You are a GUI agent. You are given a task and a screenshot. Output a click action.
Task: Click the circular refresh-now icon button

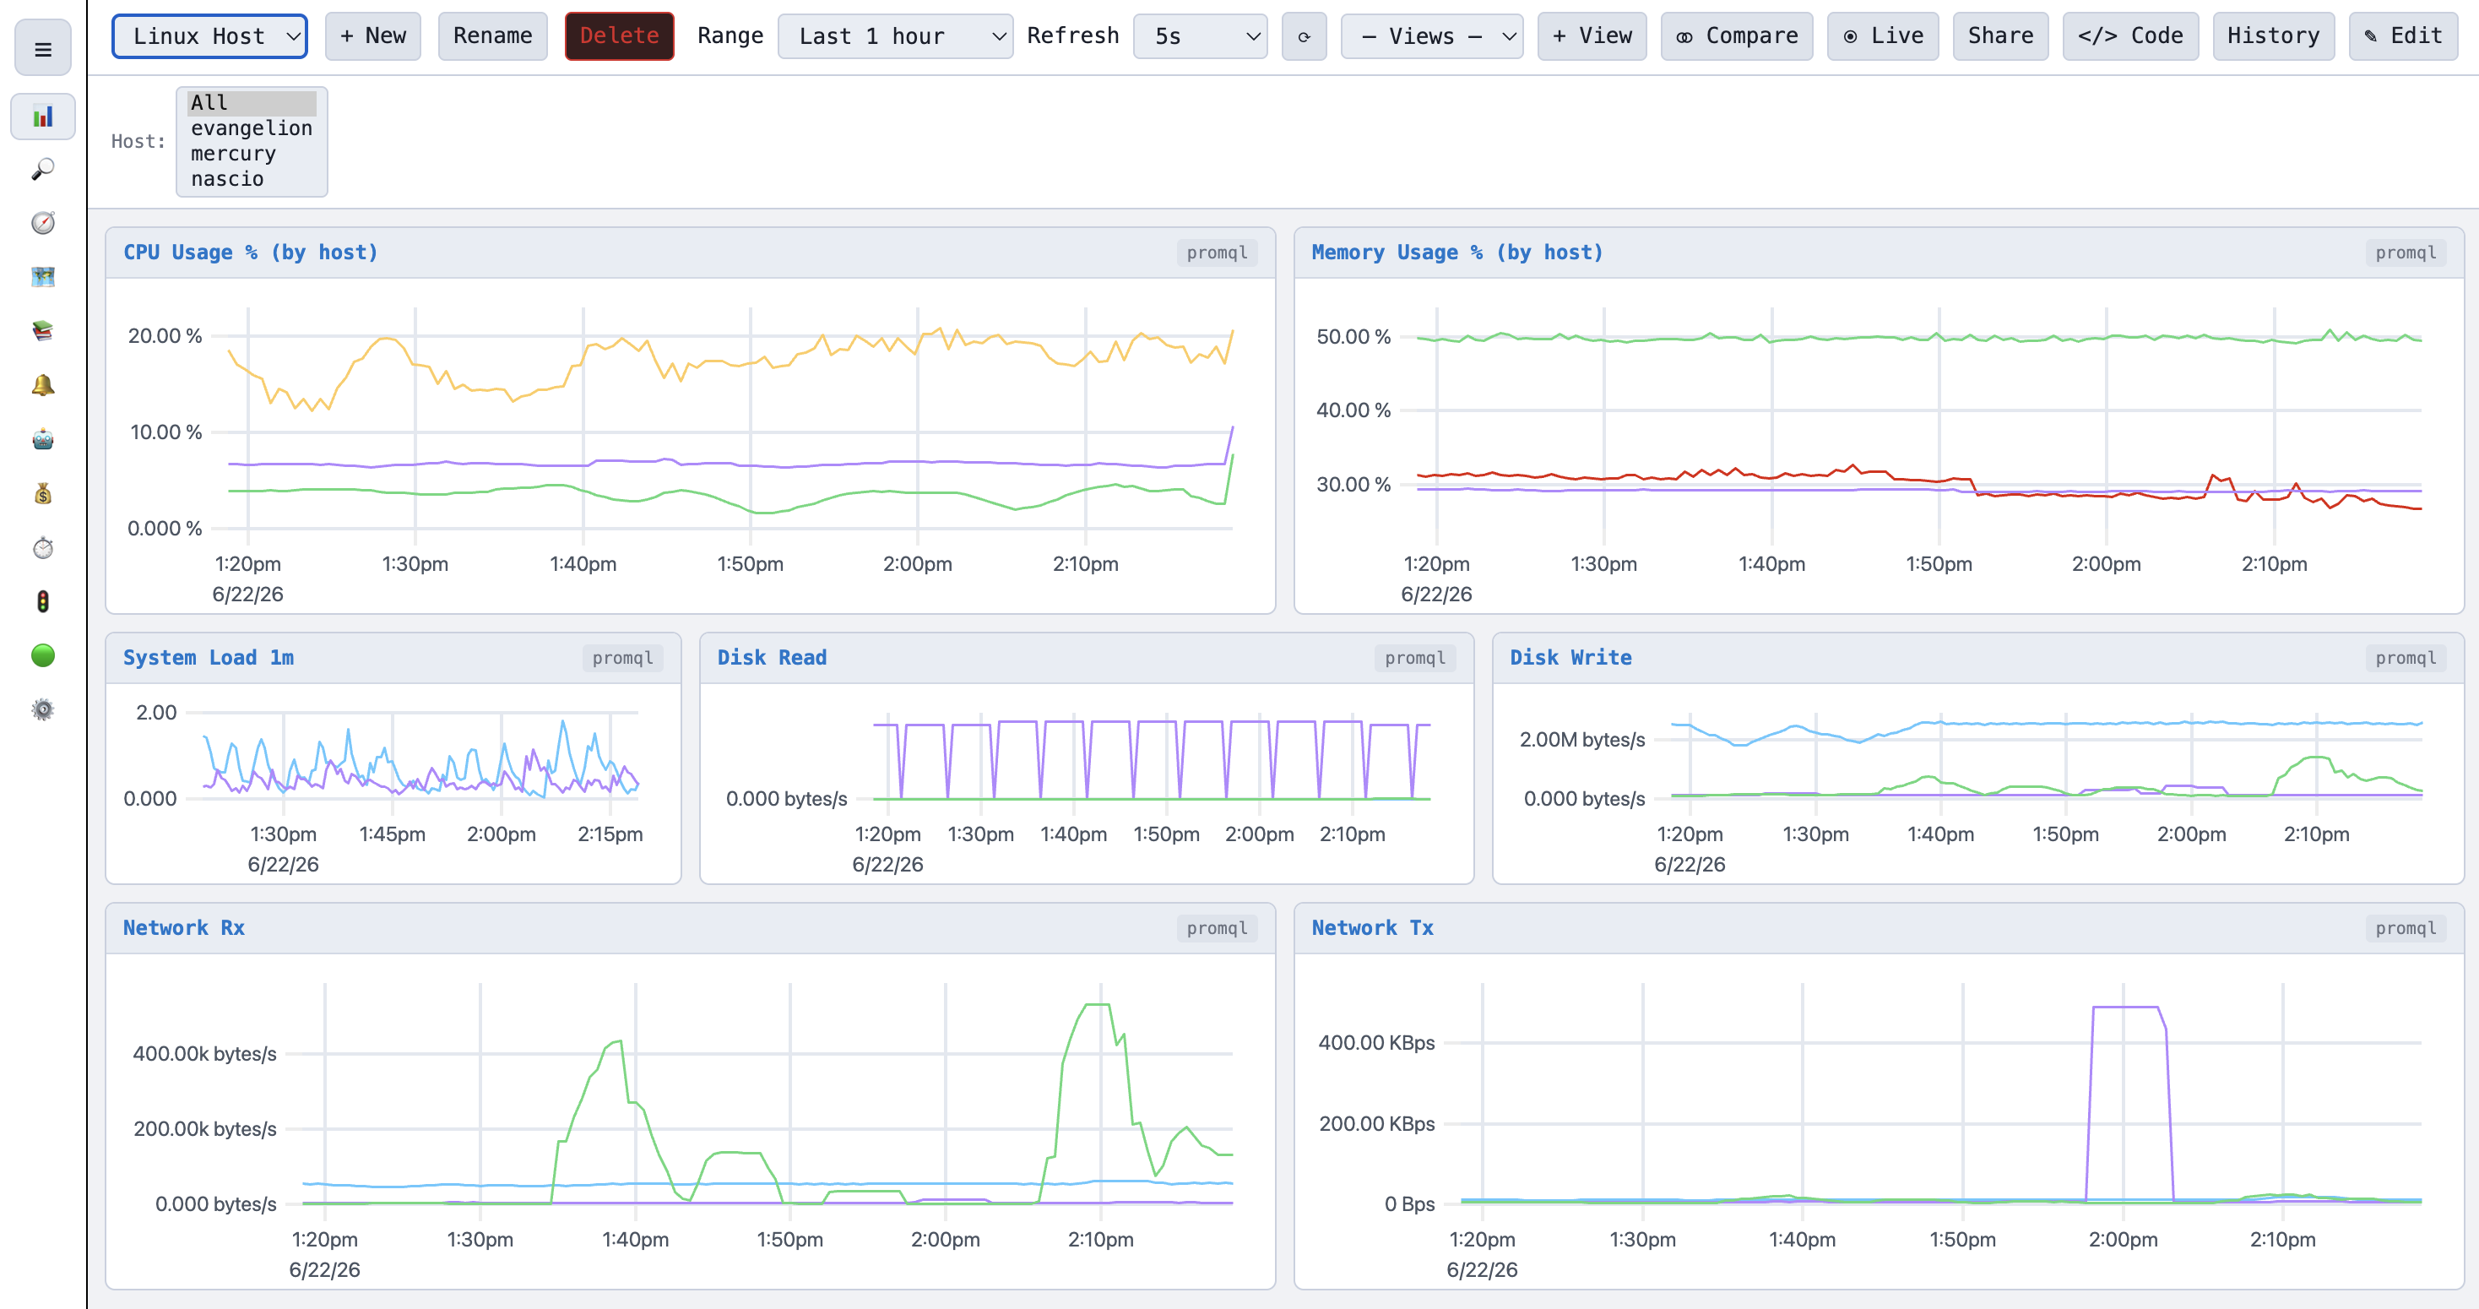point(1304,36)
